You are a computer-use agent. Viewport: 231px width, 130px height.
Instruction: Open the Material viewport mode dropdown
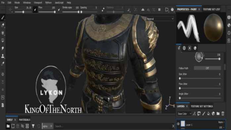tap(160, 19)
